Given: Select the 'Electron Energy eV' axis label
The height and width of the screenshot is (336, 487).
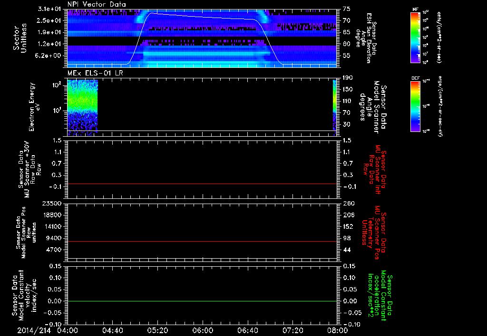Looking at the screenshot, I should tap(35, 107).
